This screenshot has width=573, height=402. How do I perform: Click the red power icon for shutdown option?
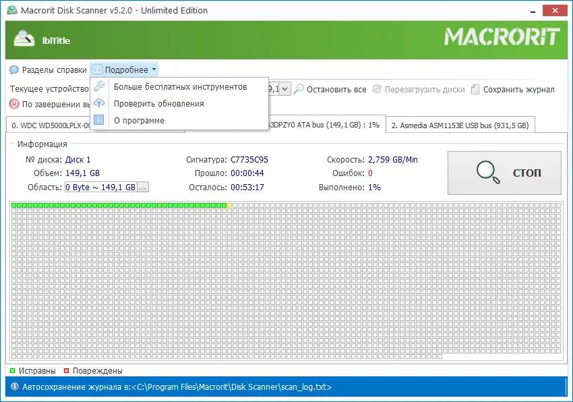14,105
